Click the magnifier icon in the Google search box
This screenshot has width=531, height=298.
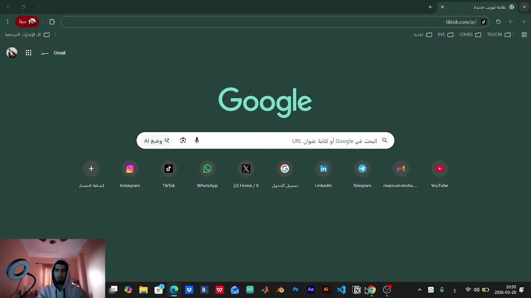click(x=385, y=141)
